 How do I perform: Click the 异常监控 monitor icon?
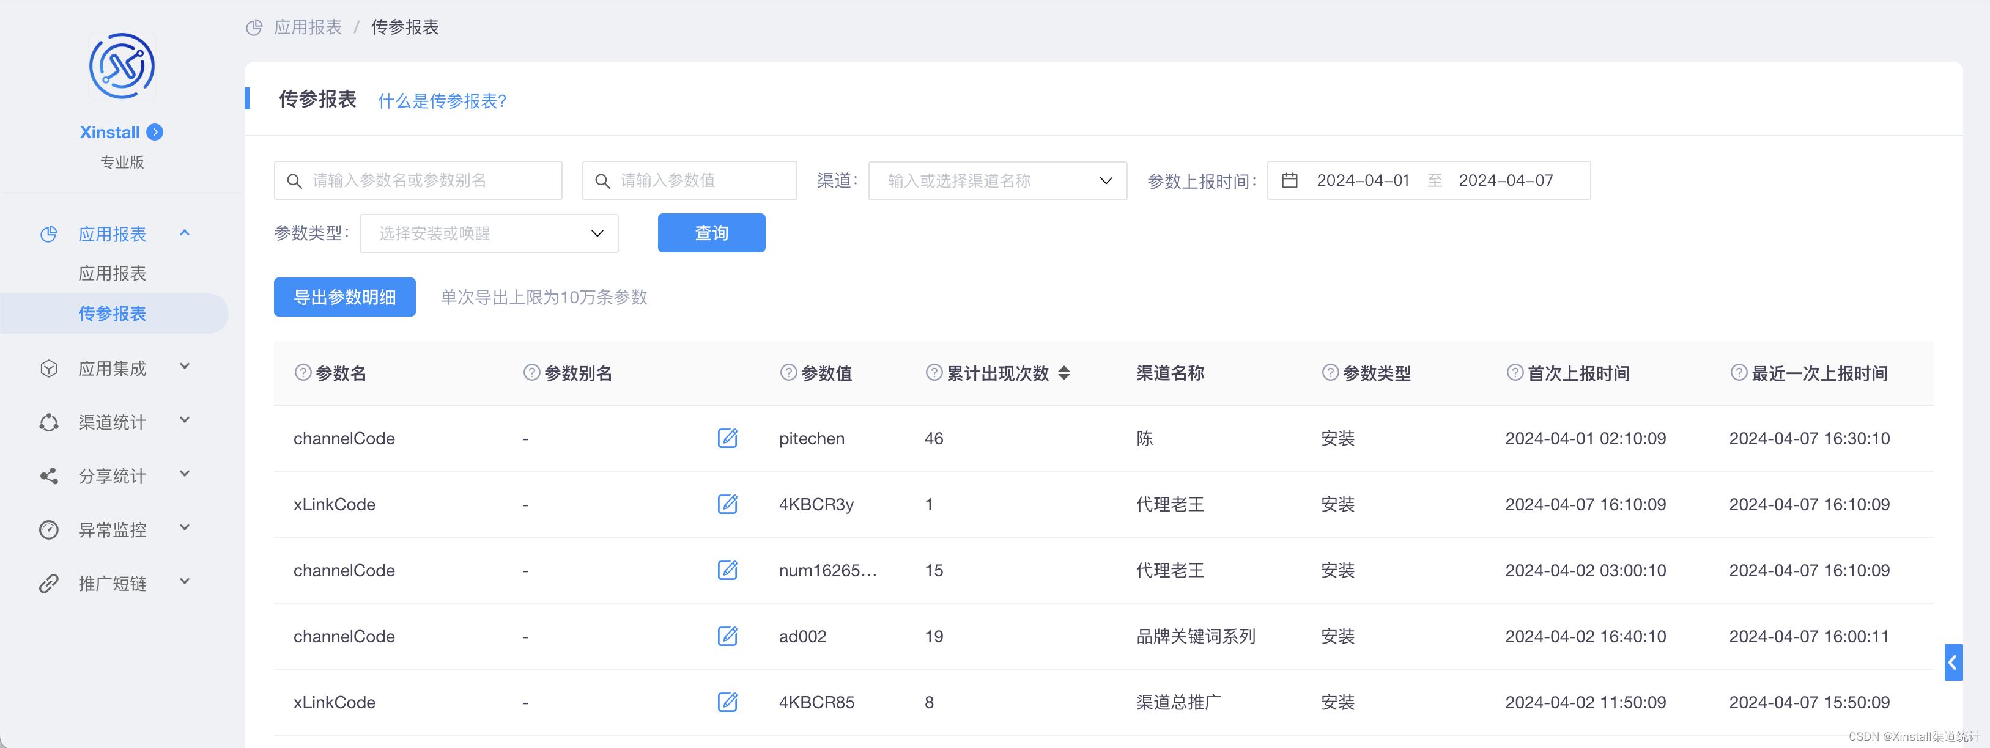(x=49, y=530)
